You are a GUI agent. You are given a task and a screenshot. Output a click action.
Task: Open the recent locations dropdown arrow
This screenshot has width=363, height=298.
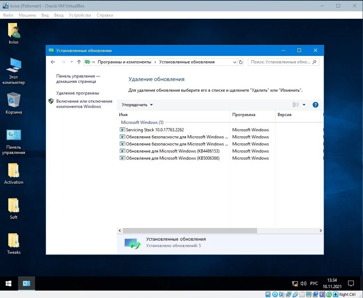[x=72, y=62]
